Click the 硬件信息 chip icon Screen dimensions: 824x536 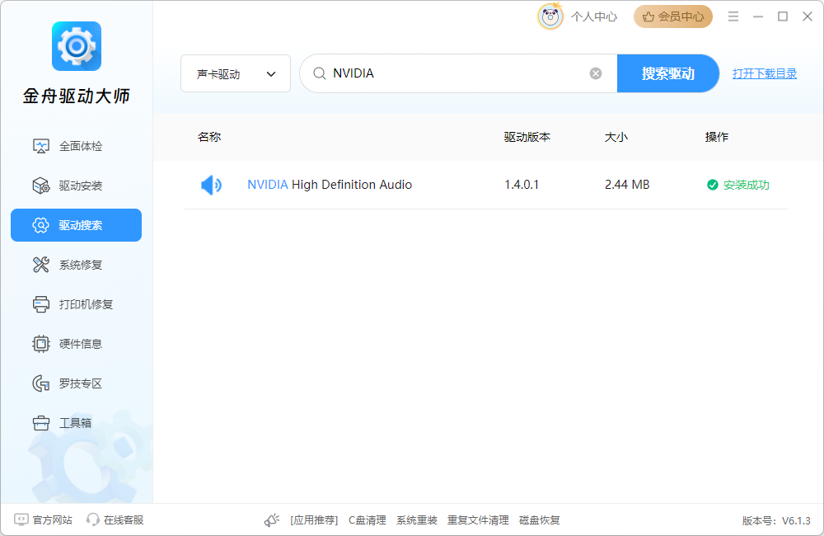point(41,344)
